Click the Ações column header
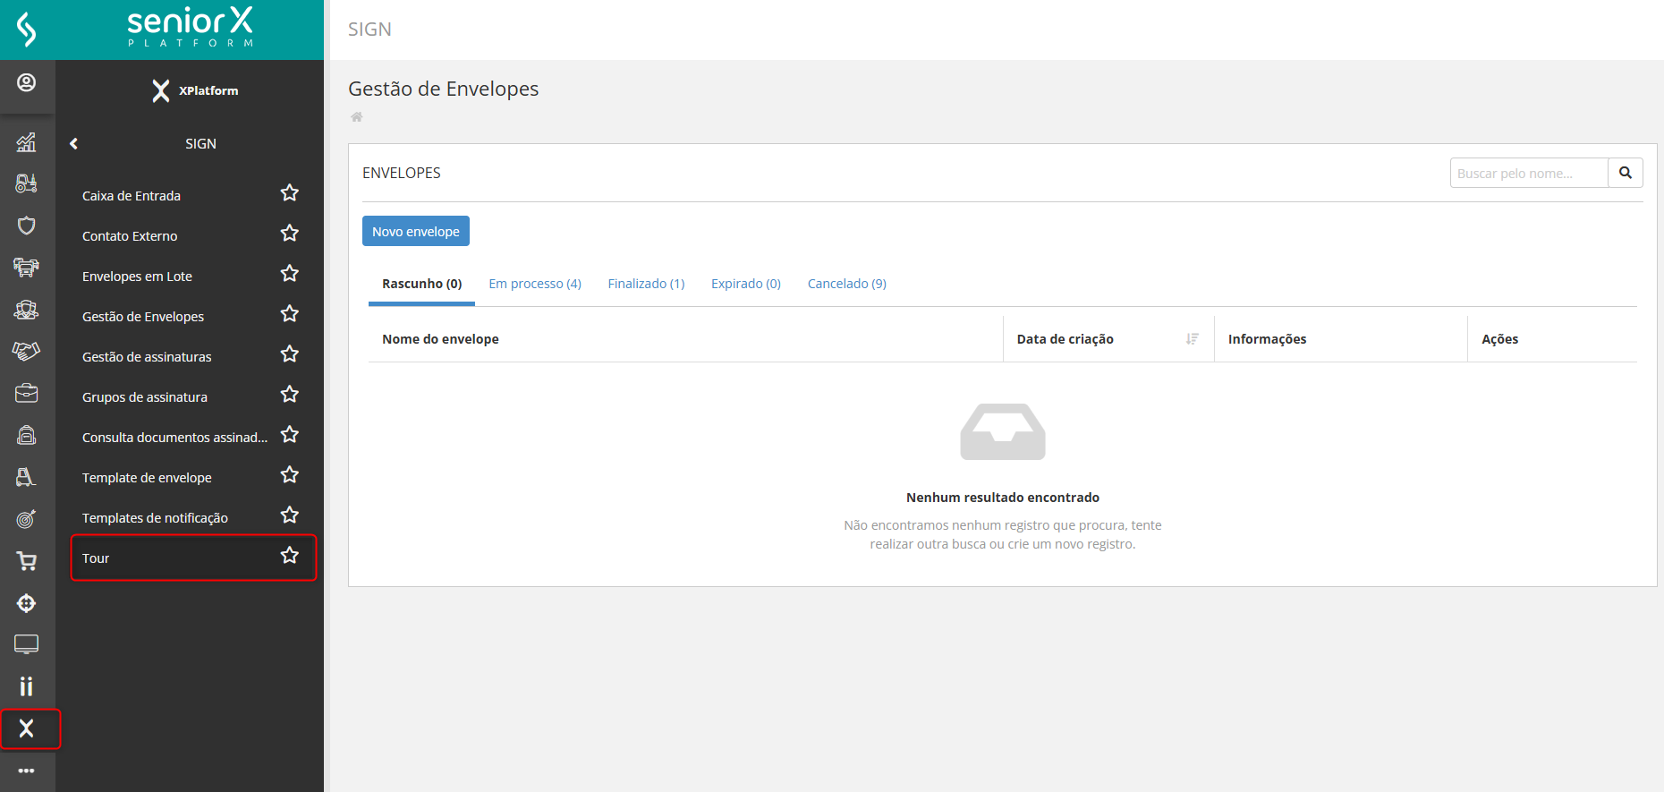 1500,339
